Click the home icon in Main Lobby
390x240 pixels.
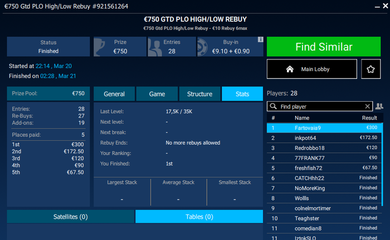[290, 69]
